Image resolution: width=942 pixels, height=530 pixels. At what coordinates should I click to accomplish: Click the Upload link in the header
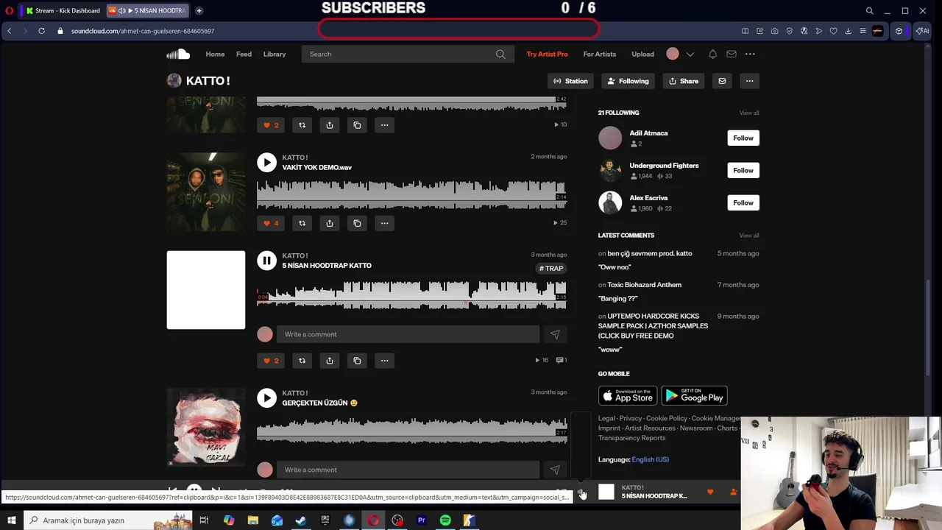[642, 54]
